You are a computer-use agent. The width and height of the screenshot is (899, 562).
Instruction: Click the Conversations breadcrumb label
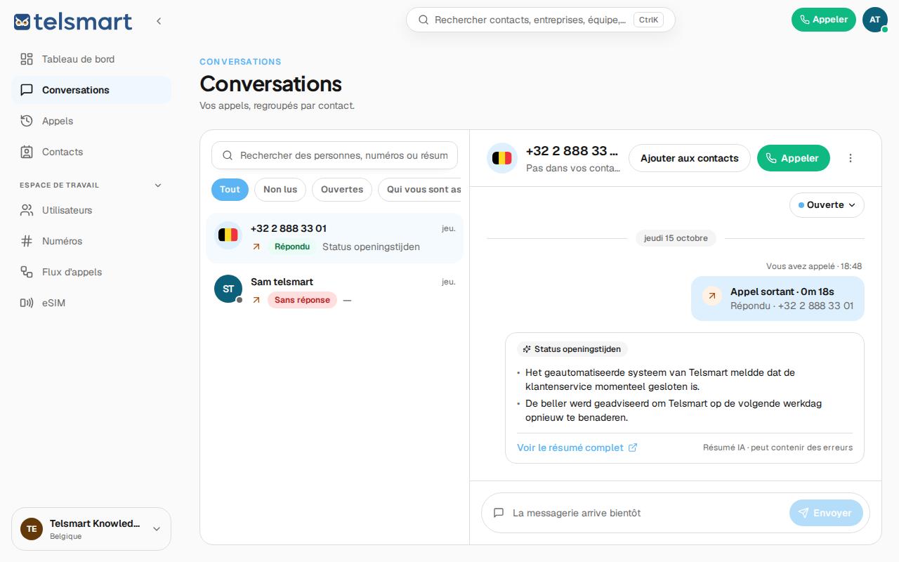tap(240, 62)
